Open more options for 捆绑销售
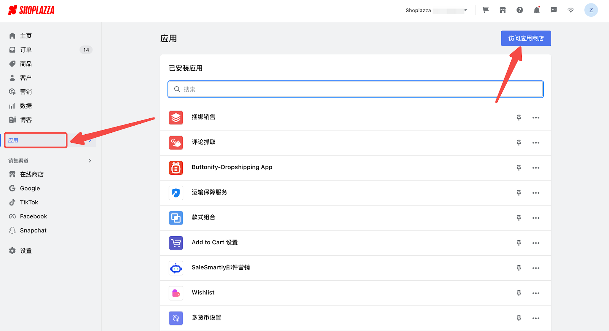 click(536, 118)
